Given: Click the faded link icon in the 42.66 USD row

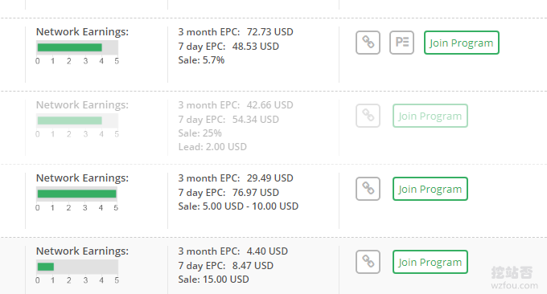Looking at the screenshot, I should (368, 116).
